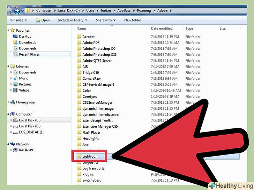
Task: Click Users in the address breadcrumb
Action: (90, 10)
